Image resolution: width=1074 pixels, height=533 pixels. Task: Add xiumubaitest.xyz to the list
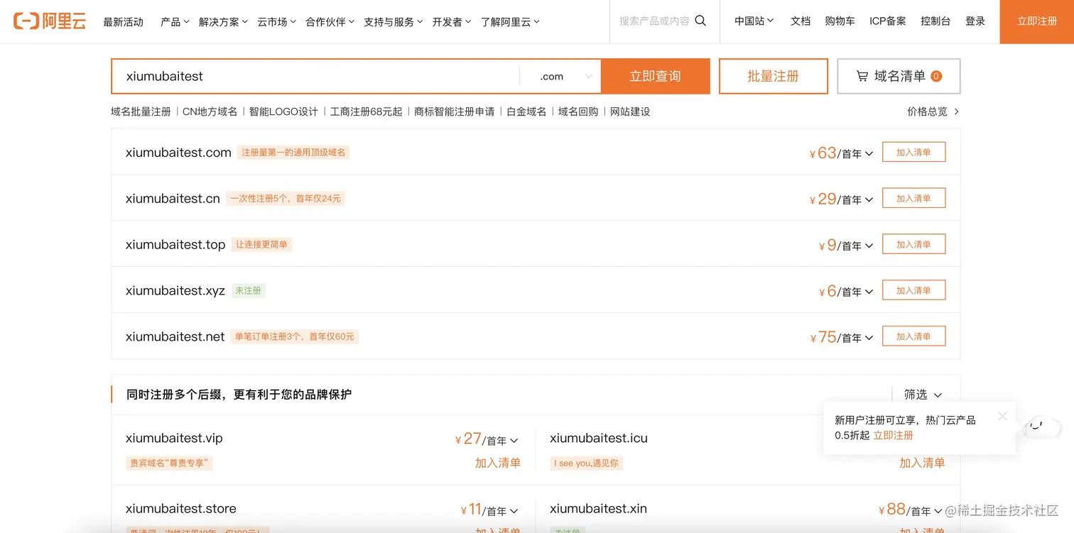[913, 290]
